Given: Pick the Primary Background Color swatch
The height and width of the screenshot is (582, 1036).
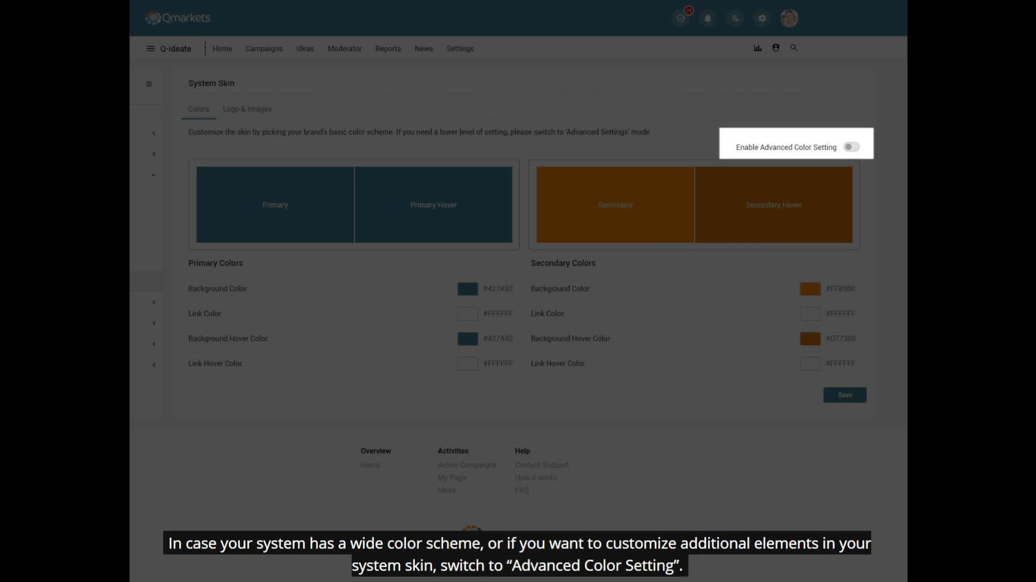Looking at the screenshot, I should [467, 289].
